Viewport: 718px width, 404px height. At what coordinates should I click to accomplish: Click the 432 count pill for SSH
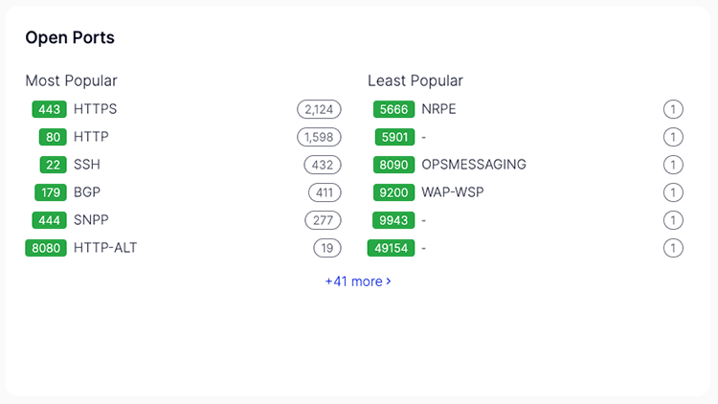[x=323, y=165]
